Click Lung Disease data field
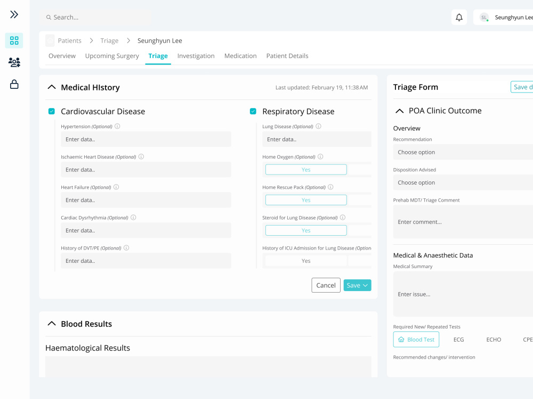This screenshot has height=399, width=533. (x=317, y=139)
